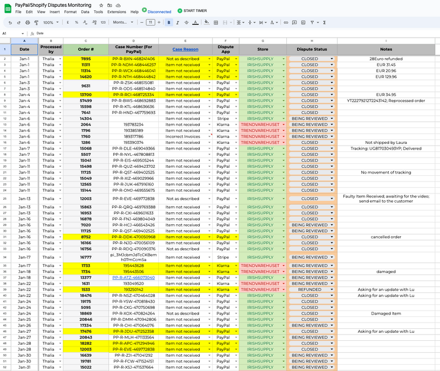Toggle Bold formatting

tap(169, 23)
